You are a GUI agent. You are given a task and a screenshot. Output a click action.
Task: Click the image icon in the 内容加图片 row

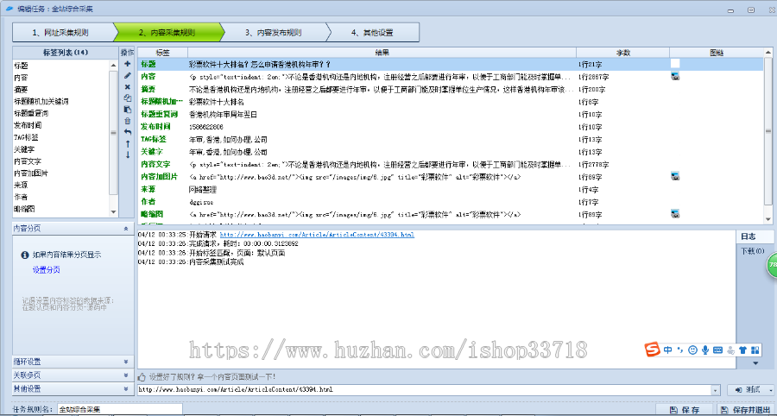tap(675, 176)
